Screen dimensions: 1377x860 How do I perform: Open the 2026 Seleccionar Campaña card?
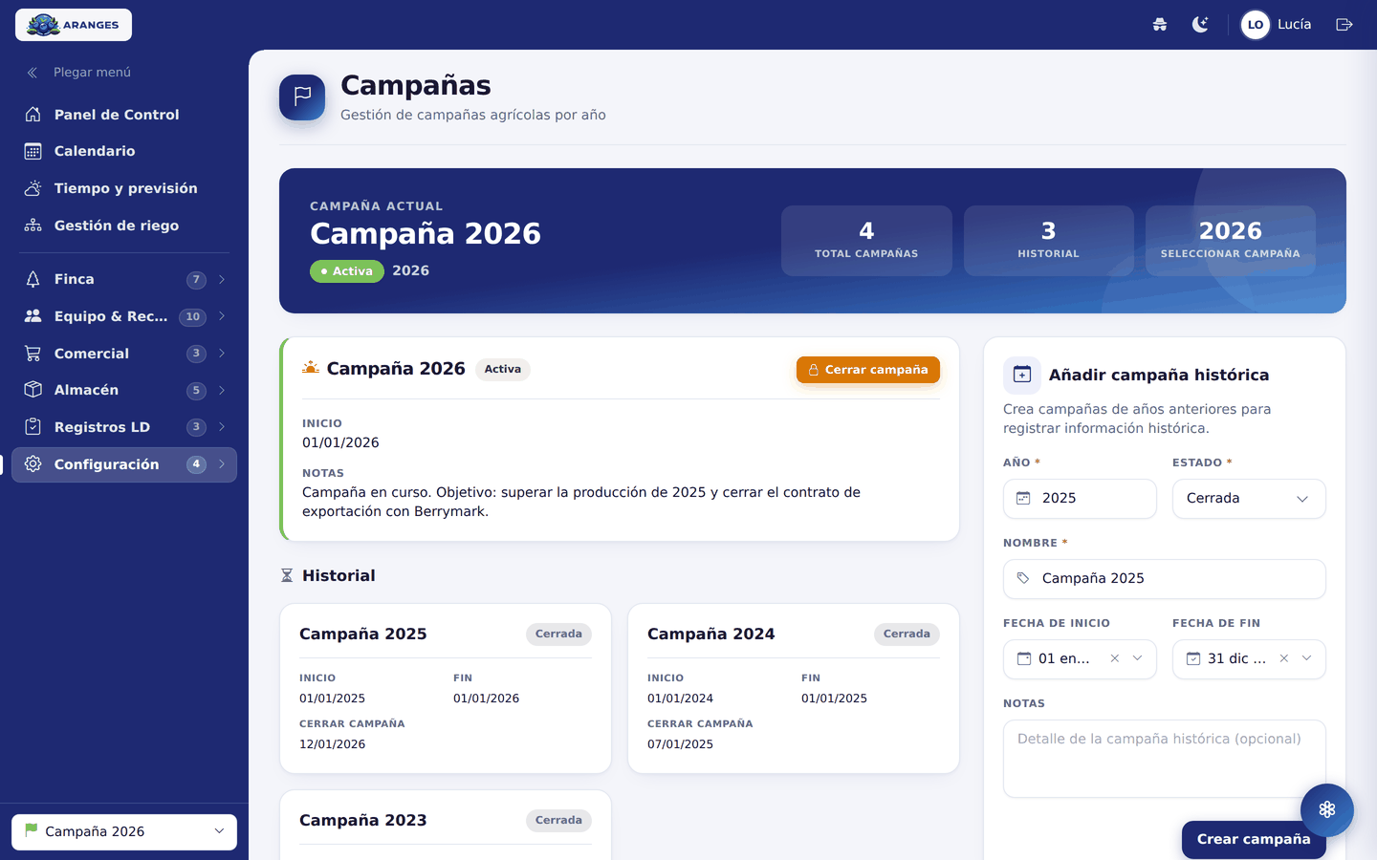click(1231, 241)
